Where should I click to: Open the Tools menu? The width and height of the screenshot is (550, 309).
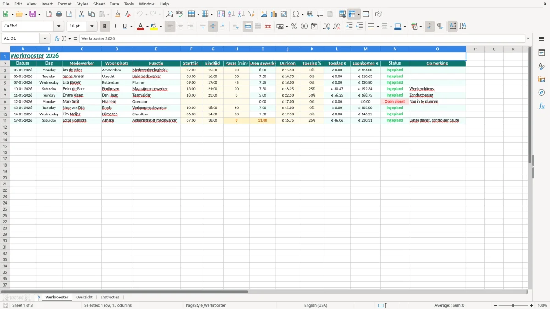tap(129, 4)
